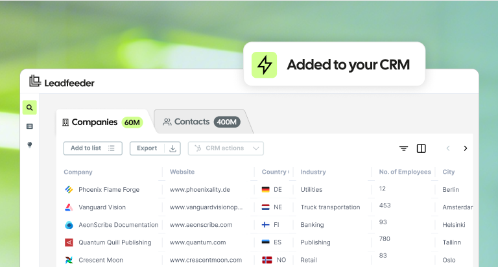Open www.aeonscribe.com website link
The image size is (498, 267).
tap(201, 225)
